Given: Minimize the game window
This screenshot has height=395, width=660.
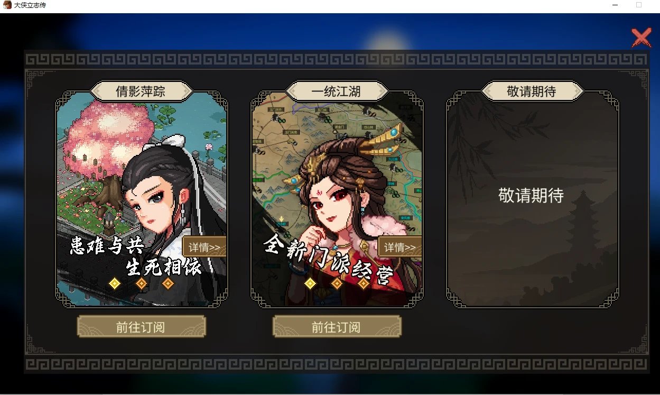Looking at the screenshot, I should pyautogui.click(x=615, y=5).
